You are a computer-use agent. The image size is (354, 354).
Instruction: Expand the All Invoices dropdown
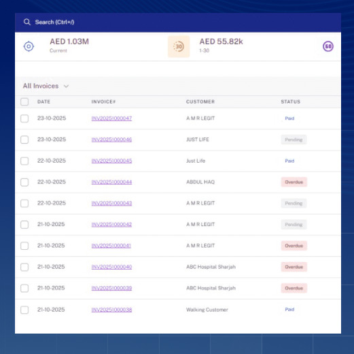tap(46, 86)
